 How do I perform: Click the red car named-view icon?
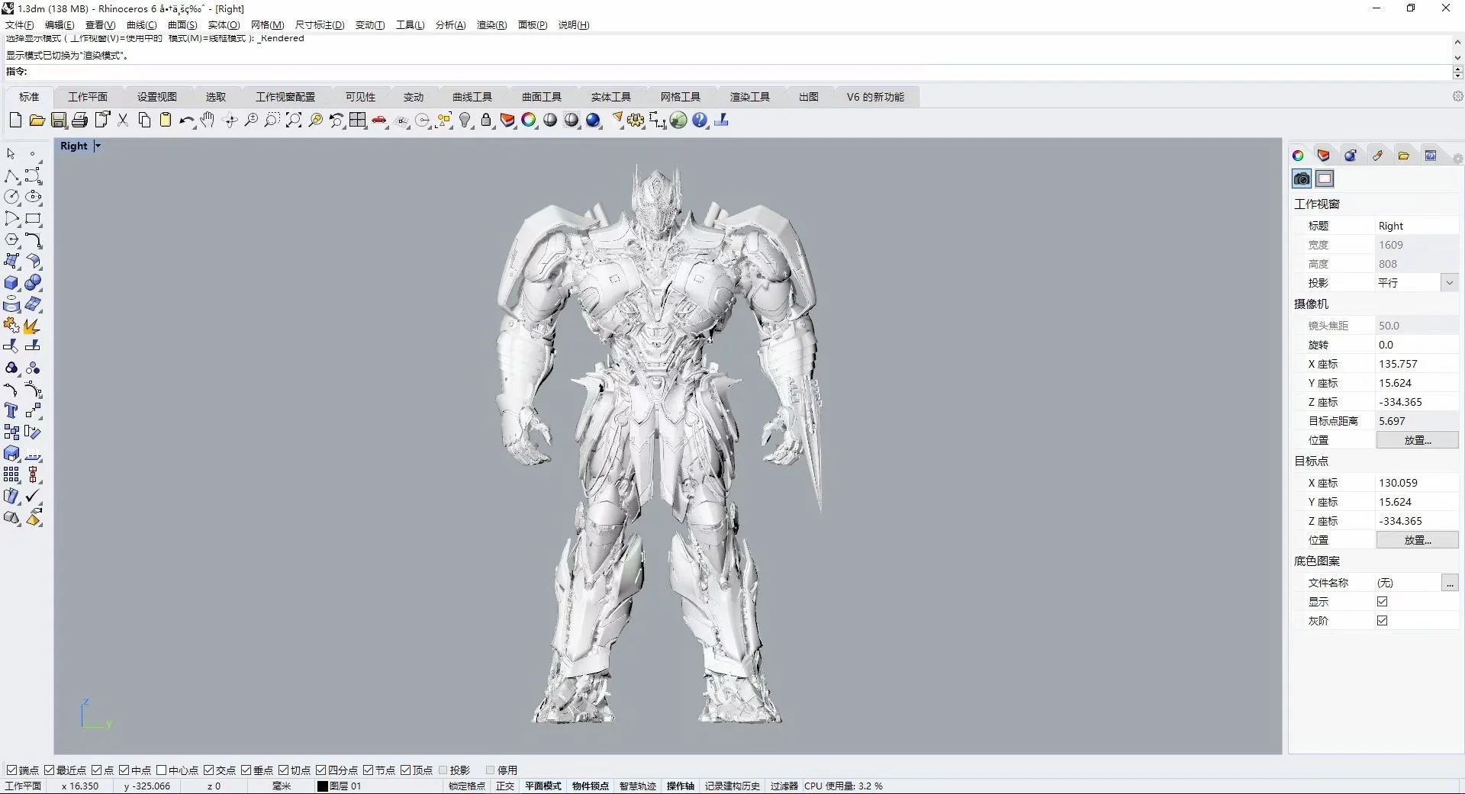click(379, 120)
